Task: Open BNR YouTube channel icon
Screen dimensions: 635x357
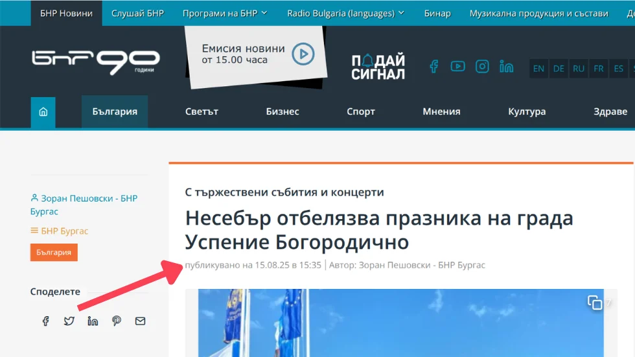Action: click(x=457, y=66)
